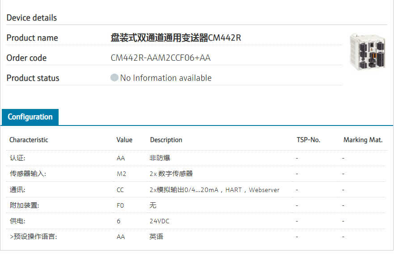Click the Characteristic column header
The image size is (394, 255).
(x=29, y=140)
